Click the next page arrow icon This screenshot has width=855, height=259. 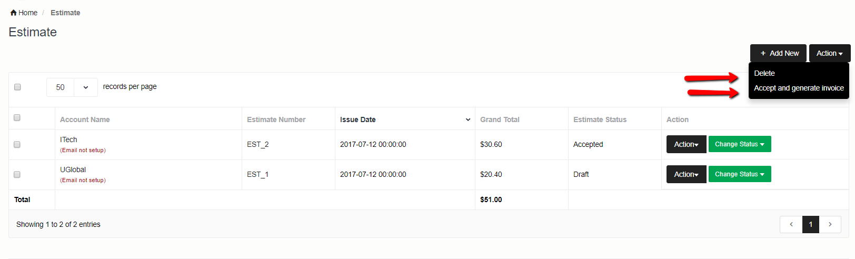[x=830, y=224]
